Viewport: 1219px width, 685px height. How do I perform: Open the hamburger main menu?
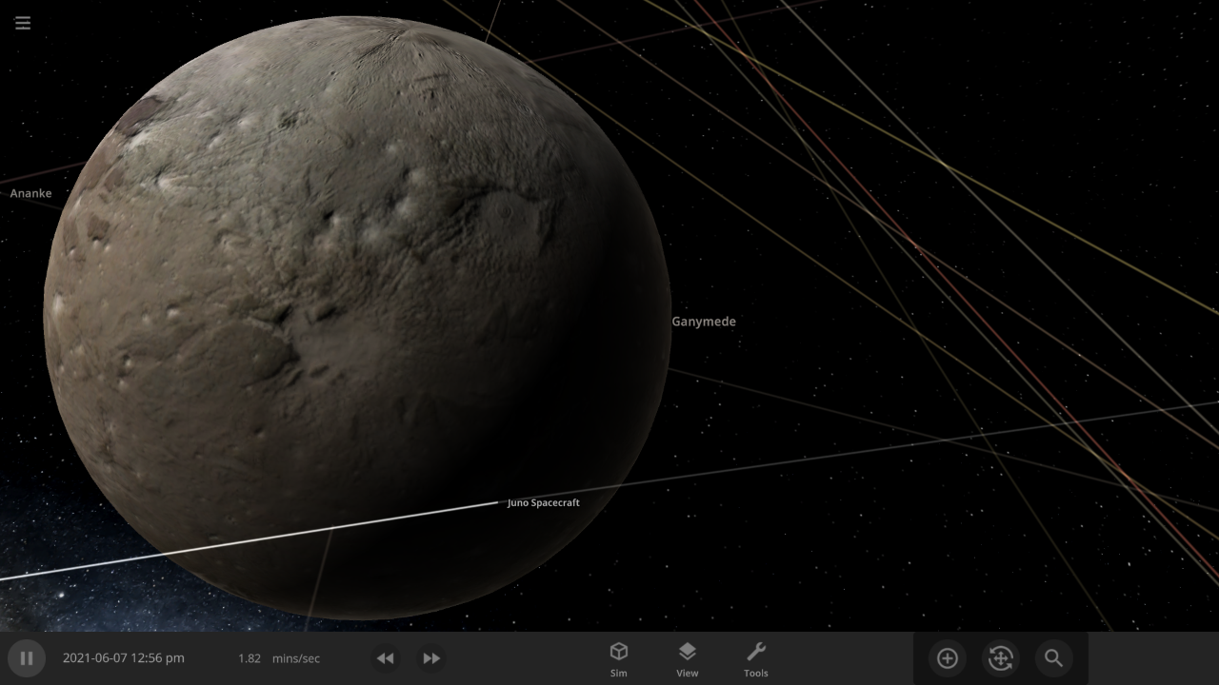[x=23, y=23]
